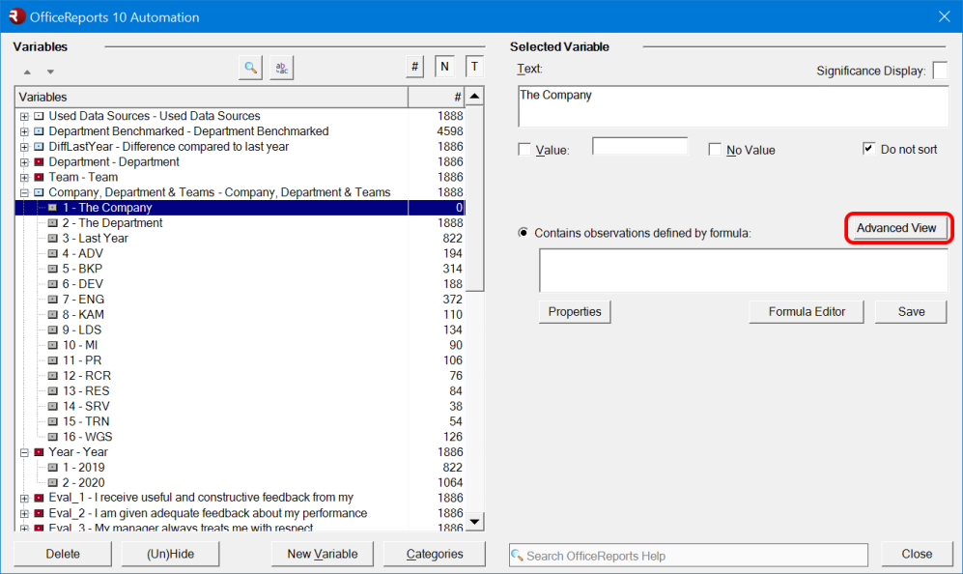Toggle the # numeric display button
This screenshot has width=963, height=574.
click(413, 66)
